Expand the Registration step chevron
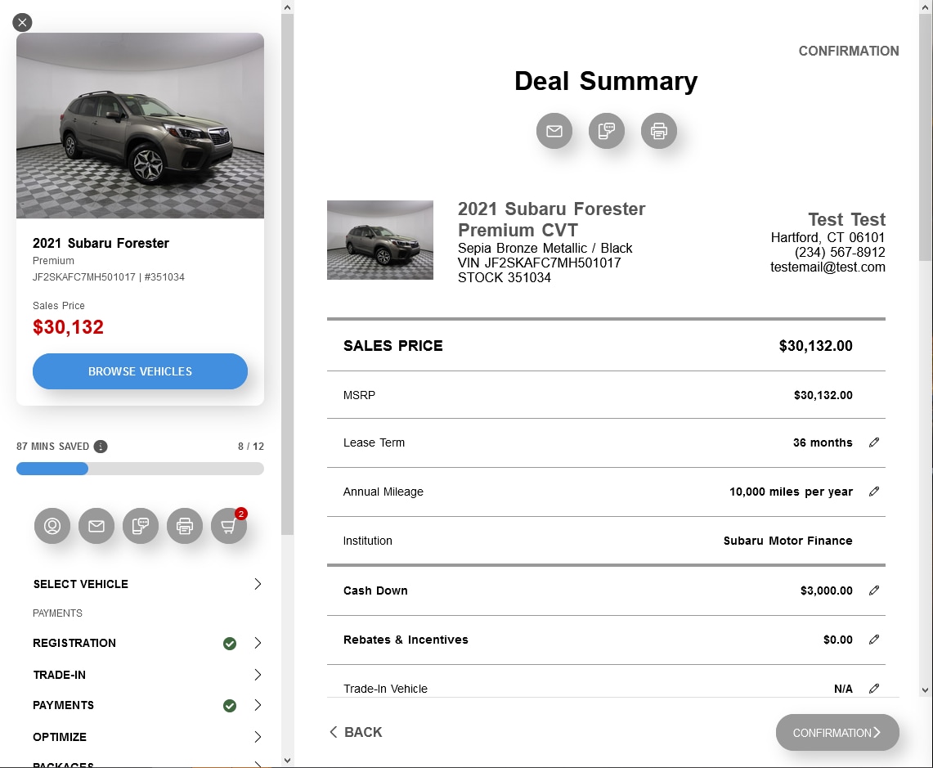The image size is (933, 768). [x=258, y=643]
